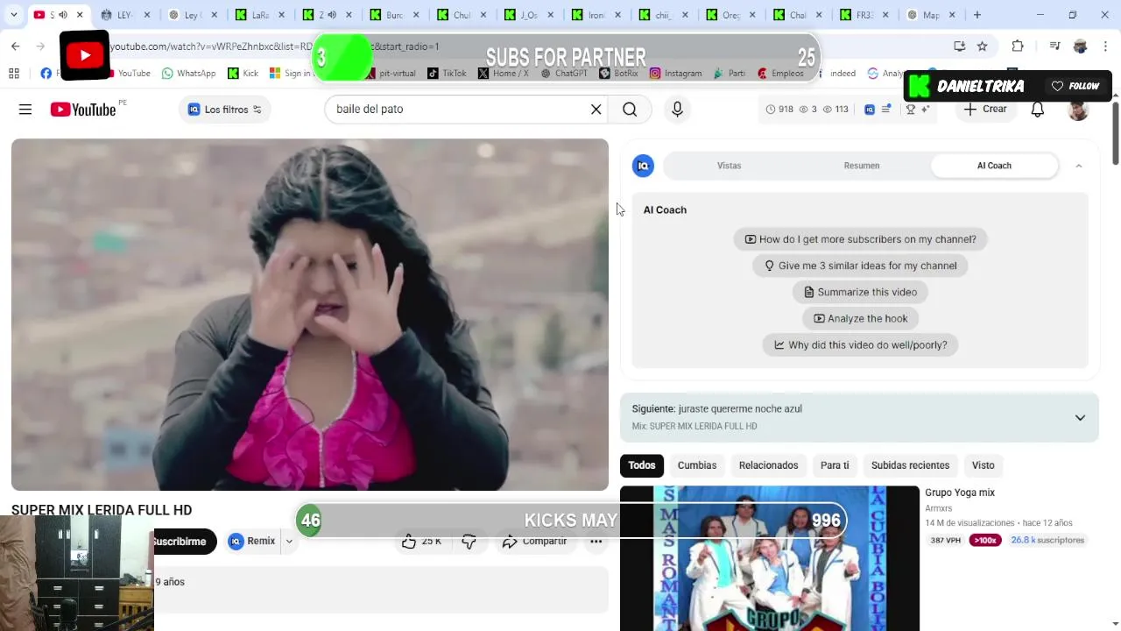Bookmark this page with the star
1121x631 pixels.
982,46
